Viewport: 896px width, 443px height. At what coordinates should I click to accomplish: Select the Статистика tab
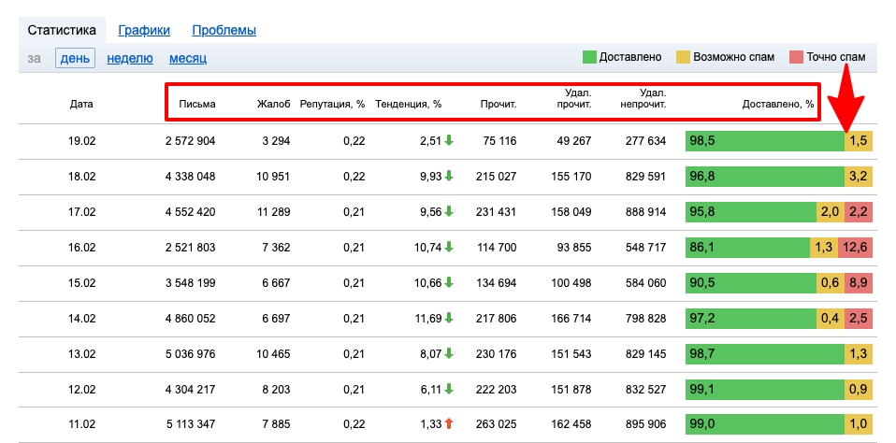coord(62,30)
